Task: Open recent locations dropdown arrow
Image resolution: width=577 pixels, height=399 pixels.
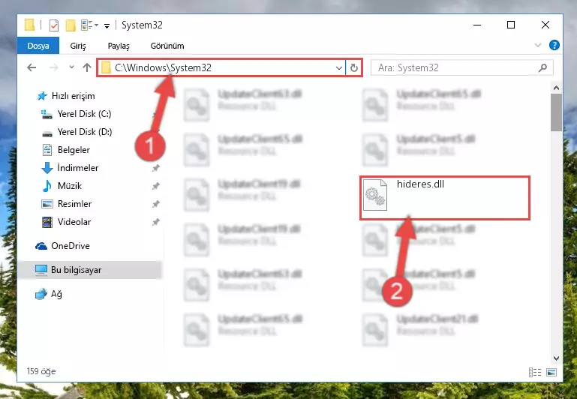Action: (71, 67)
